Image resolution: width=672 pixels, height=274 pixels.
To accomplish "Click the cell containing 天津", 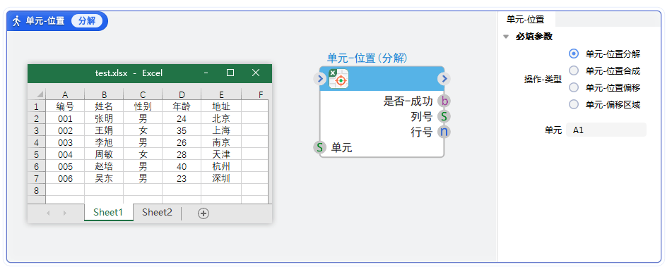I will pos(221,154).
